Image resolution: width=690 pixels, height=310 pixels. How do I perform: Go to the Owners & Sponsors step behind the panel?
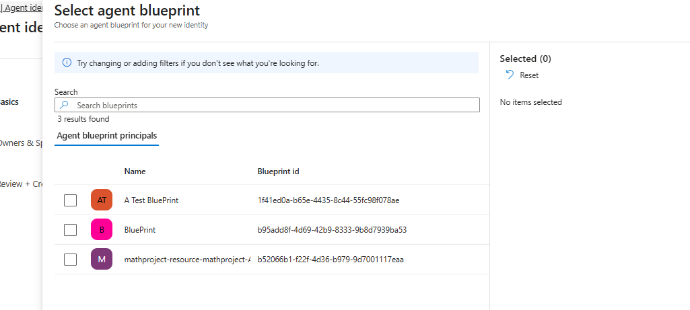pos(21,143)
